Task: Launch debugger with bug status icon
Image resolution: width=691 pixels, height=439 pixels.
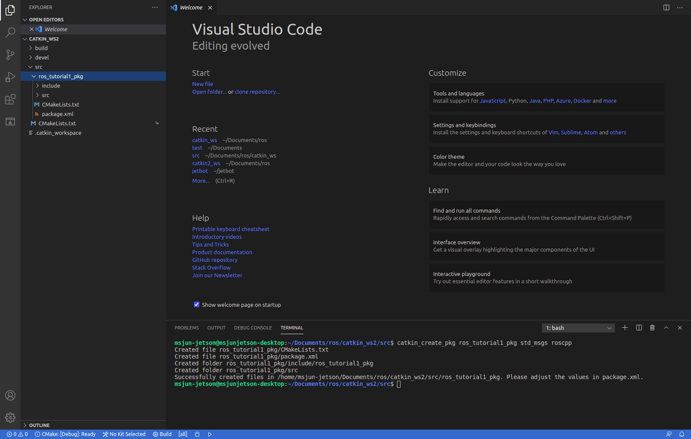Action: 197,434
